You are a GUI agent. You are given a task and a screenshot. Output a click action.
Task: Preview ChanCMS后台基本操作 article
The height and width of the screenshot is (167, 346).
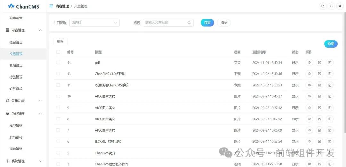309,164
